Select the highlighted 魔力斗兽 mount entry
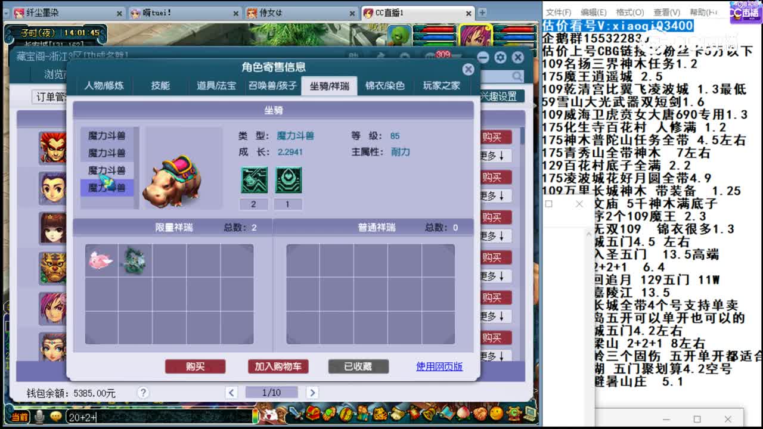763x429 pixels. click(x=107, y=188)
